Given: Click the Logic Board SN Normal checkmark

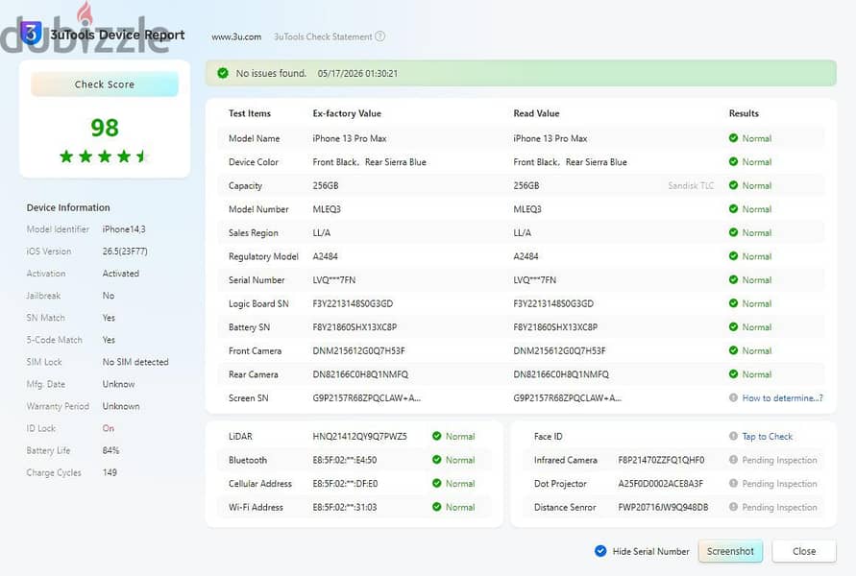Looking at the screenshot, I should (x=733, y=303).
